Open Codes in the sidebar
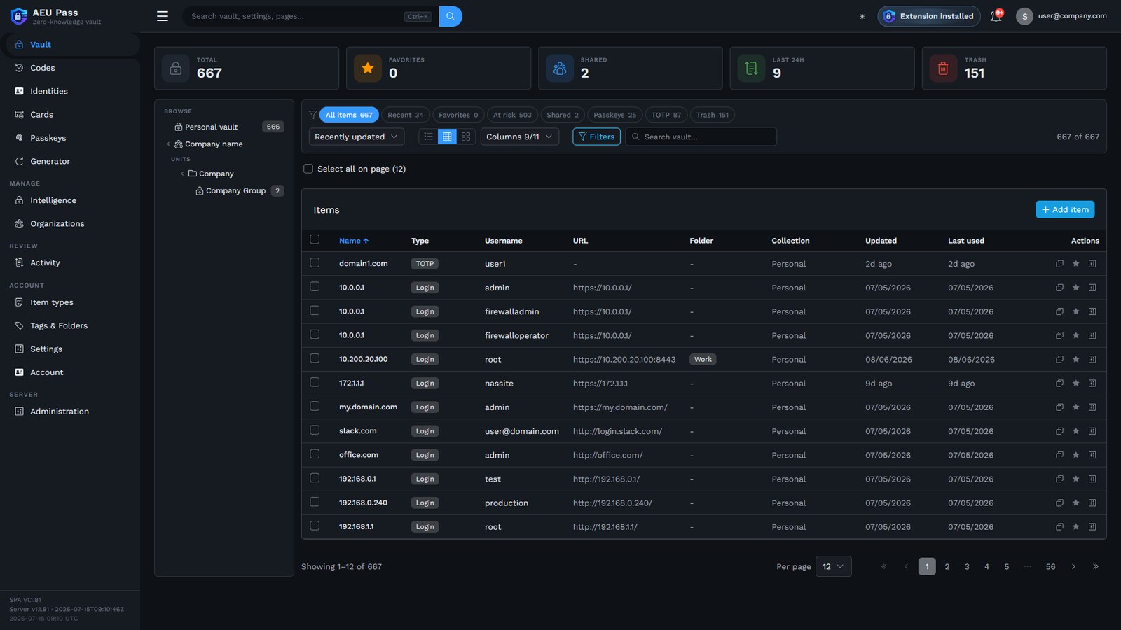 [70, 68]
